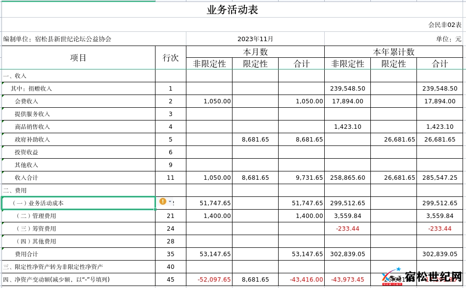Select 239,548.50 in cumulative 非限定性 column
The width and height of the screenshot is (466, 288).
pos(347,88)
